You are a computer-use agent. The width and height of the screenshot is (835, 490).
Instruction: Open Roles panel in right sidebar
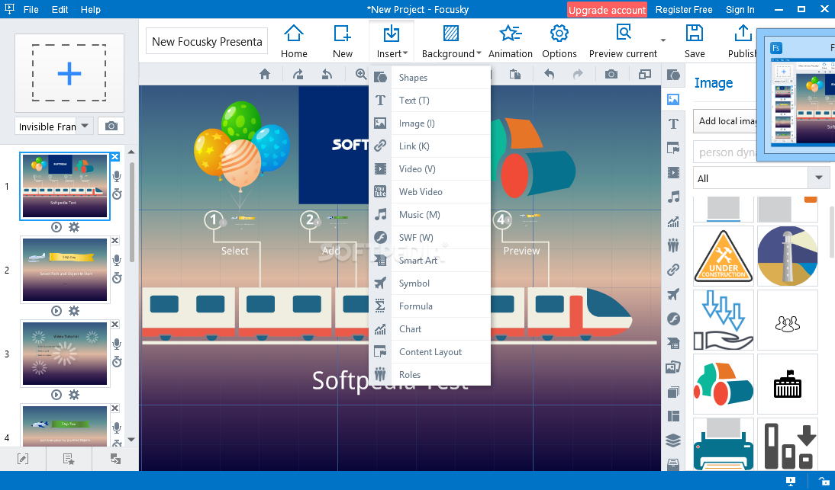673,245
